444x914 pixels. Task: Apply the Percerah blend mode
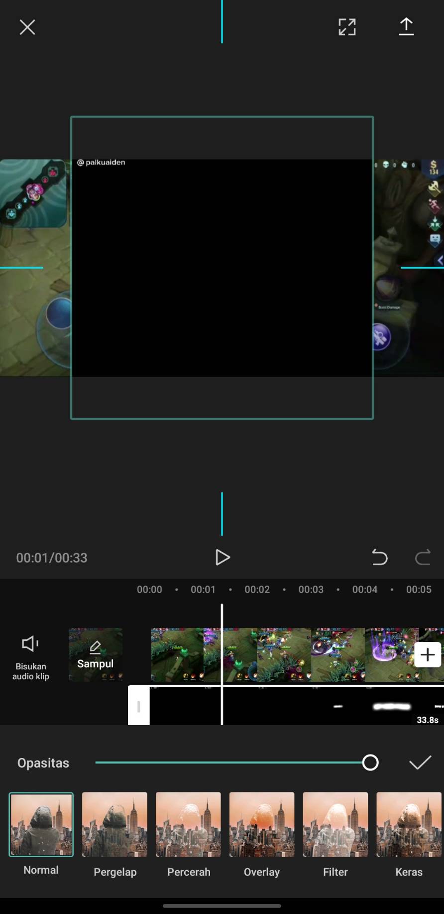pyautogui.click(x=188, y=825)
